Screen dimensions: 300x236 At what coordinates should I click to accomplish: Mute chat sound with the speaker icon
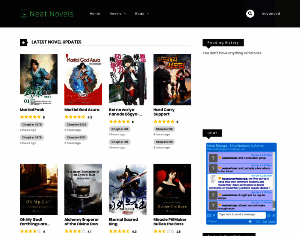tap(250, 221)
